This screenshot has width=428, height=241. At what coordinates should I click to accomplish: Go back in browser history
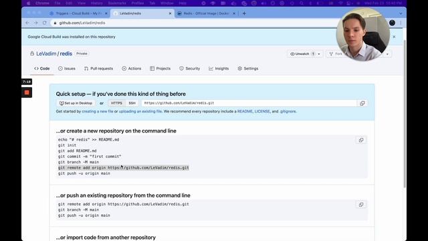[27, 23]
